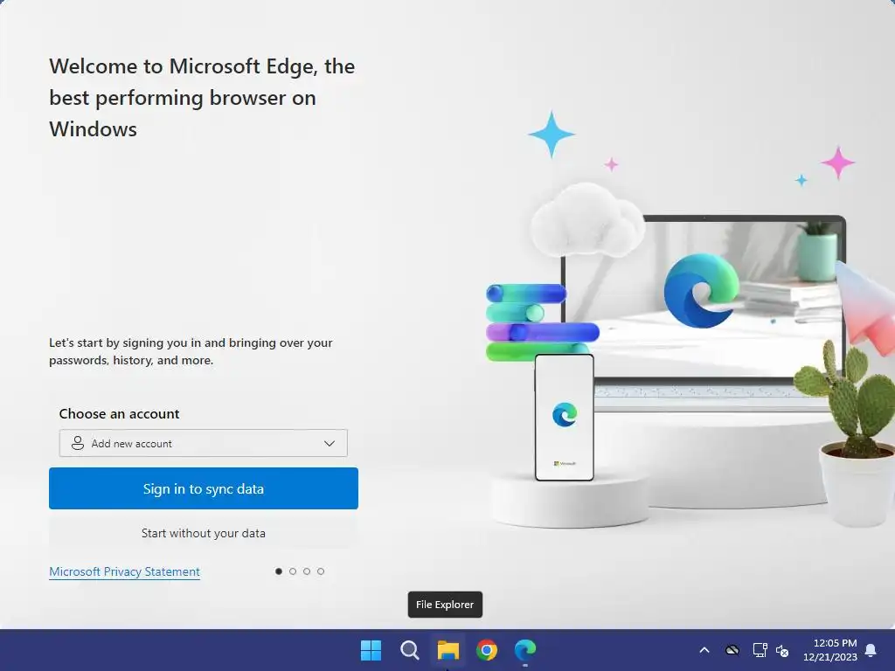Open the network display tray icon

(760, 650)
